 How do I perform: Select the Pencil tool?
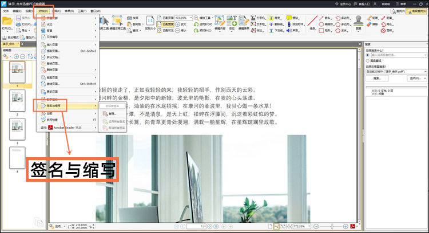tap(372, 18)
